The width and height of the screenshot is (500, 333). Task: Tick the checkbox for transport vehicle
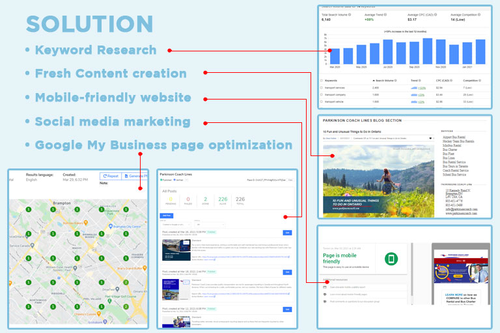coord(322,101)
